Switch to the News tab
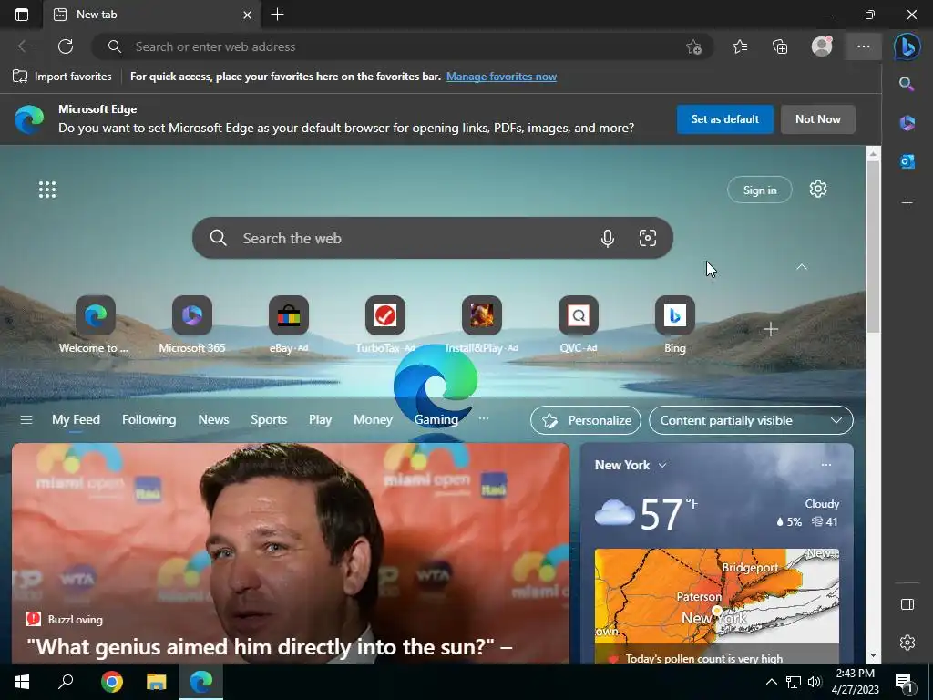The image size is (933, 700). tap(213, 419)
